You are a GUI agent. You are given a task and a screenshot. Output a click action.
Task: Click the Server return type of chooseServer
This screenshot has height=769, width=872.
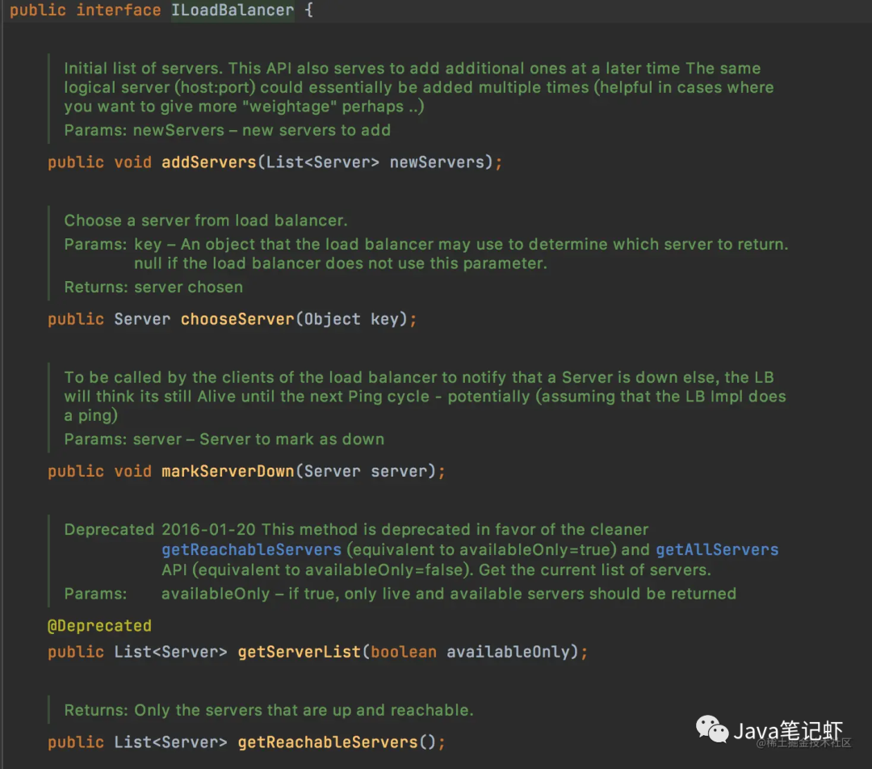[142, 319]
